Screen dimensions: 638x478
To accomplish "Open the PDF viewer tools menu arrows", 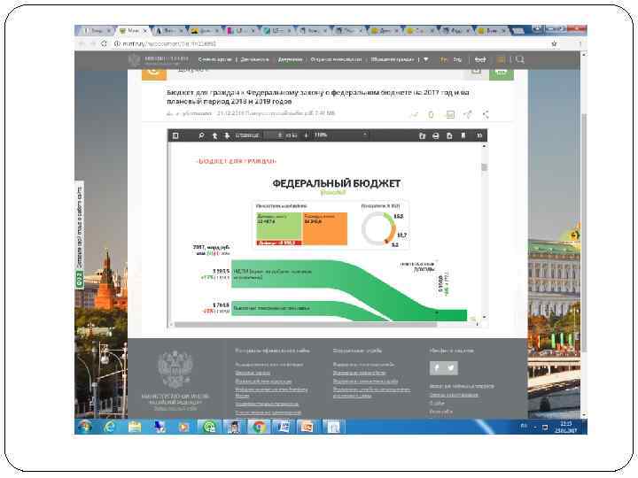I will [x=479, y=135].
